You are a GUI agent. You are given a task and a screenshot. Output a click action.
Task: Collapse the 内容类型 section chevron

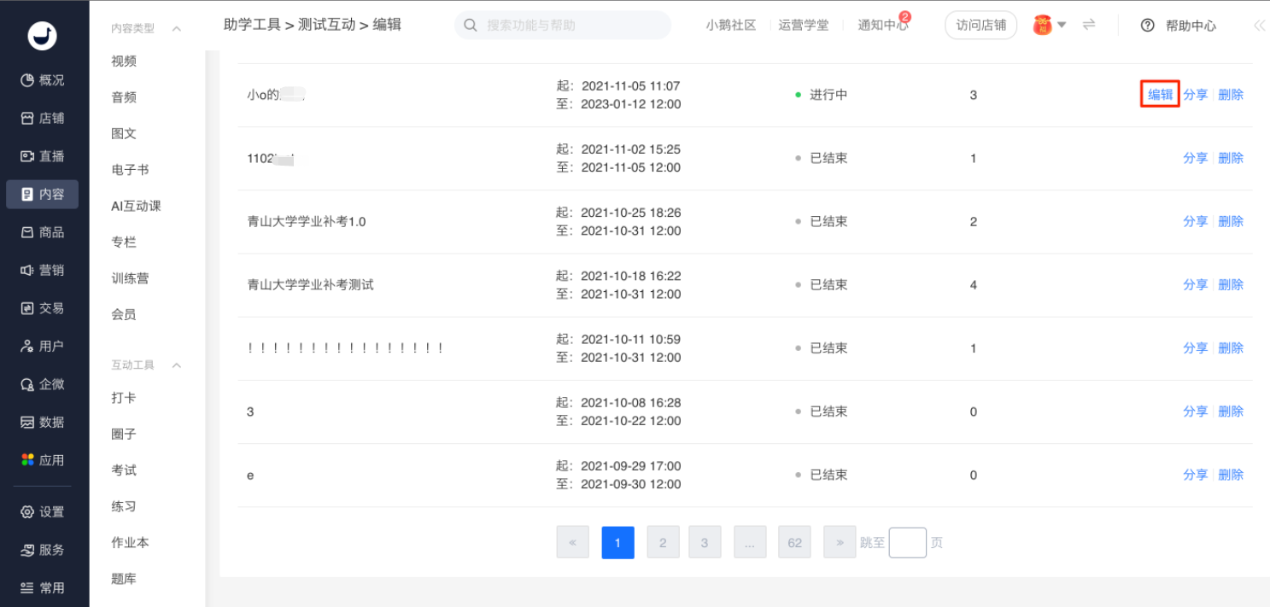pyautogui.click(x=177, y=29)
